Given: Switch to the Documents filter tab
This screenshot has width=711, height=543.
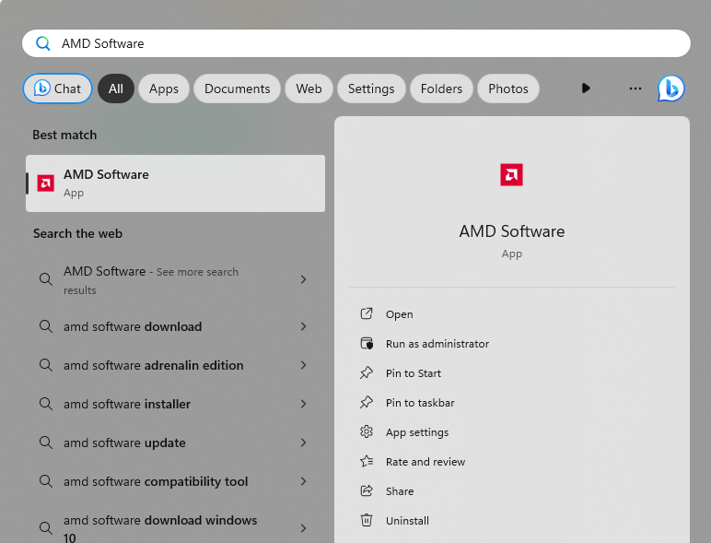Looking at the screenshot, I should click(237, 89).
